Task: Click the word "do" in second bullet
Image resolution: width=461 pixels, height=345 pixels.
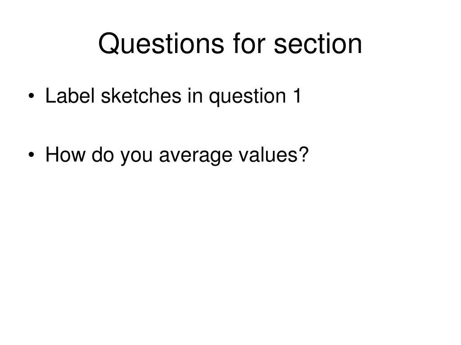Action: pos(103,155)
